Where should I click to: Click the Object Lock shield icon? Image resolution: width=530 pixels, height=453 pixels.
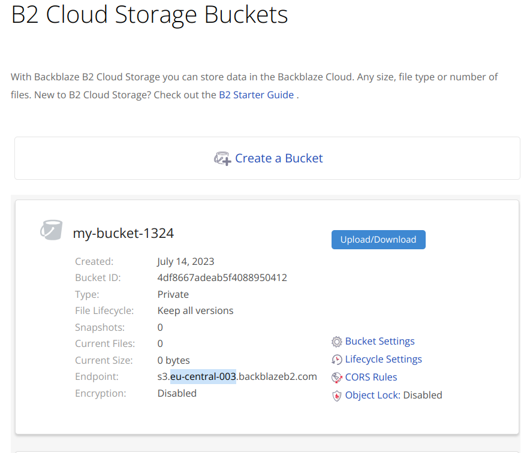click(x=337, y=395)
